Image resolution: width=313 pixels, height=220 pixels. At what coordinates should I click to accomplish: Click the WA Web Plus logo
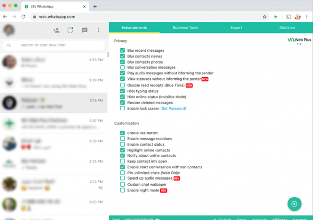point(299,41)
